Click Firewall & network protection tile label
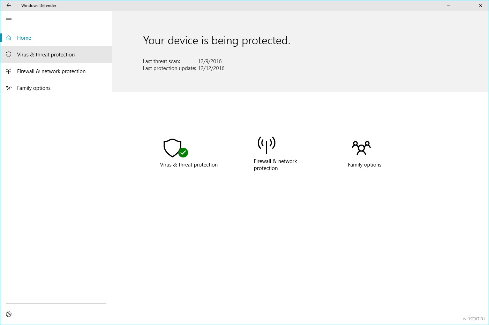 [275, 165]
